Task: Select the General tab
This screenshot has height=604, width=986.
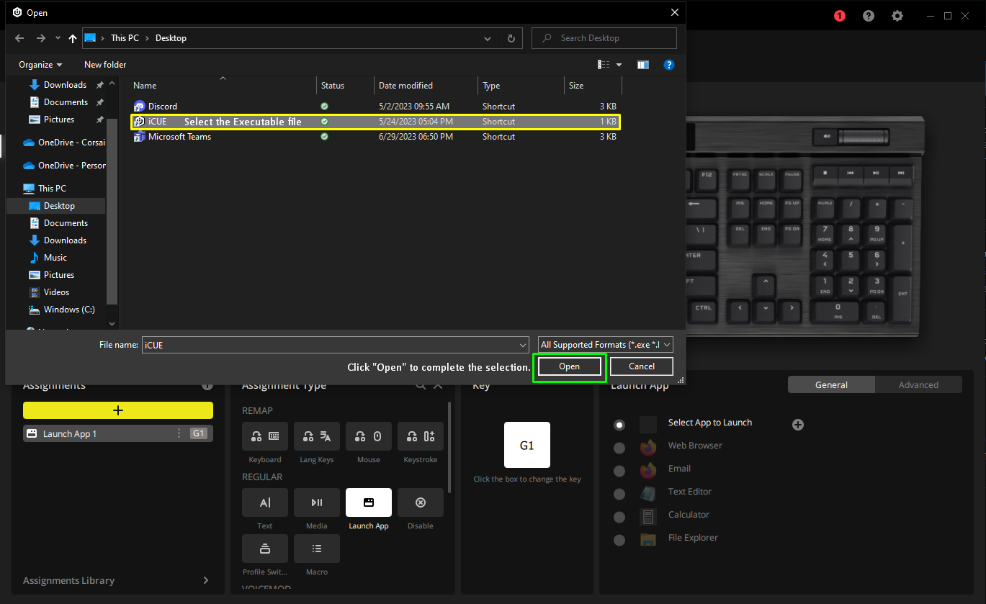Action: tap(831, 384)
